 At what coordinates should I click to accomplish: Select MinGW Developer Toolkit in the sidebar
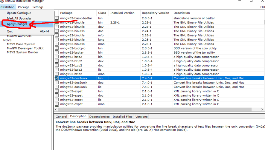click(x=25, y=48)
